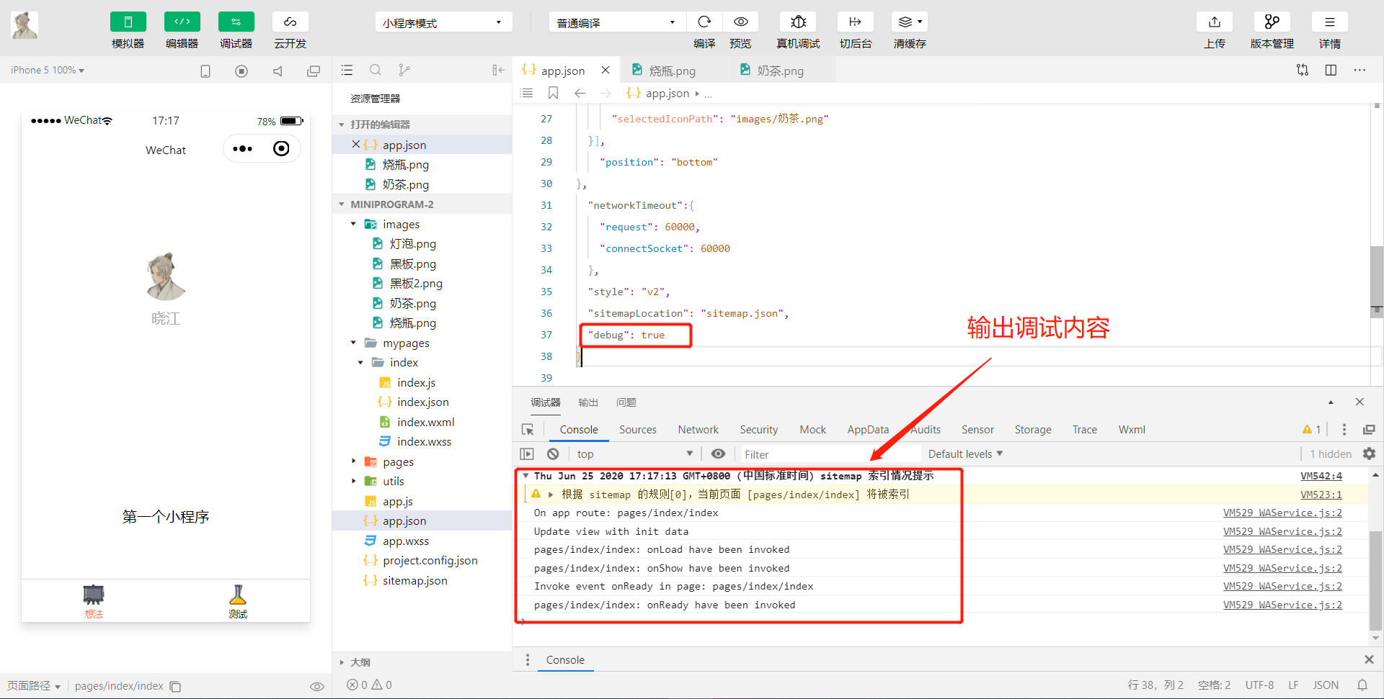Switch to the 输出 output panel tab
This screenshot has width=1384, height=699.
point(588,402)
